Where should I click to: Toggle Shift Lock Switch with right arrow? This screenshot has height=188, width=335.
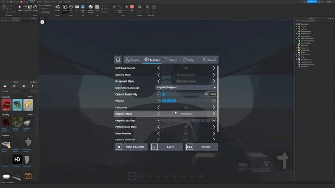214,68
